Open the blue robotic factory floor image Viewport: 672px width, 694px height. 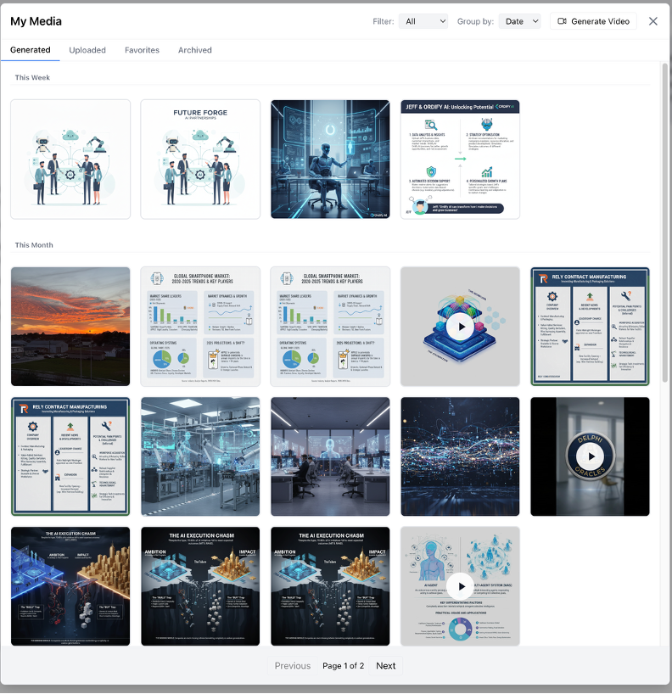(200, 456)
